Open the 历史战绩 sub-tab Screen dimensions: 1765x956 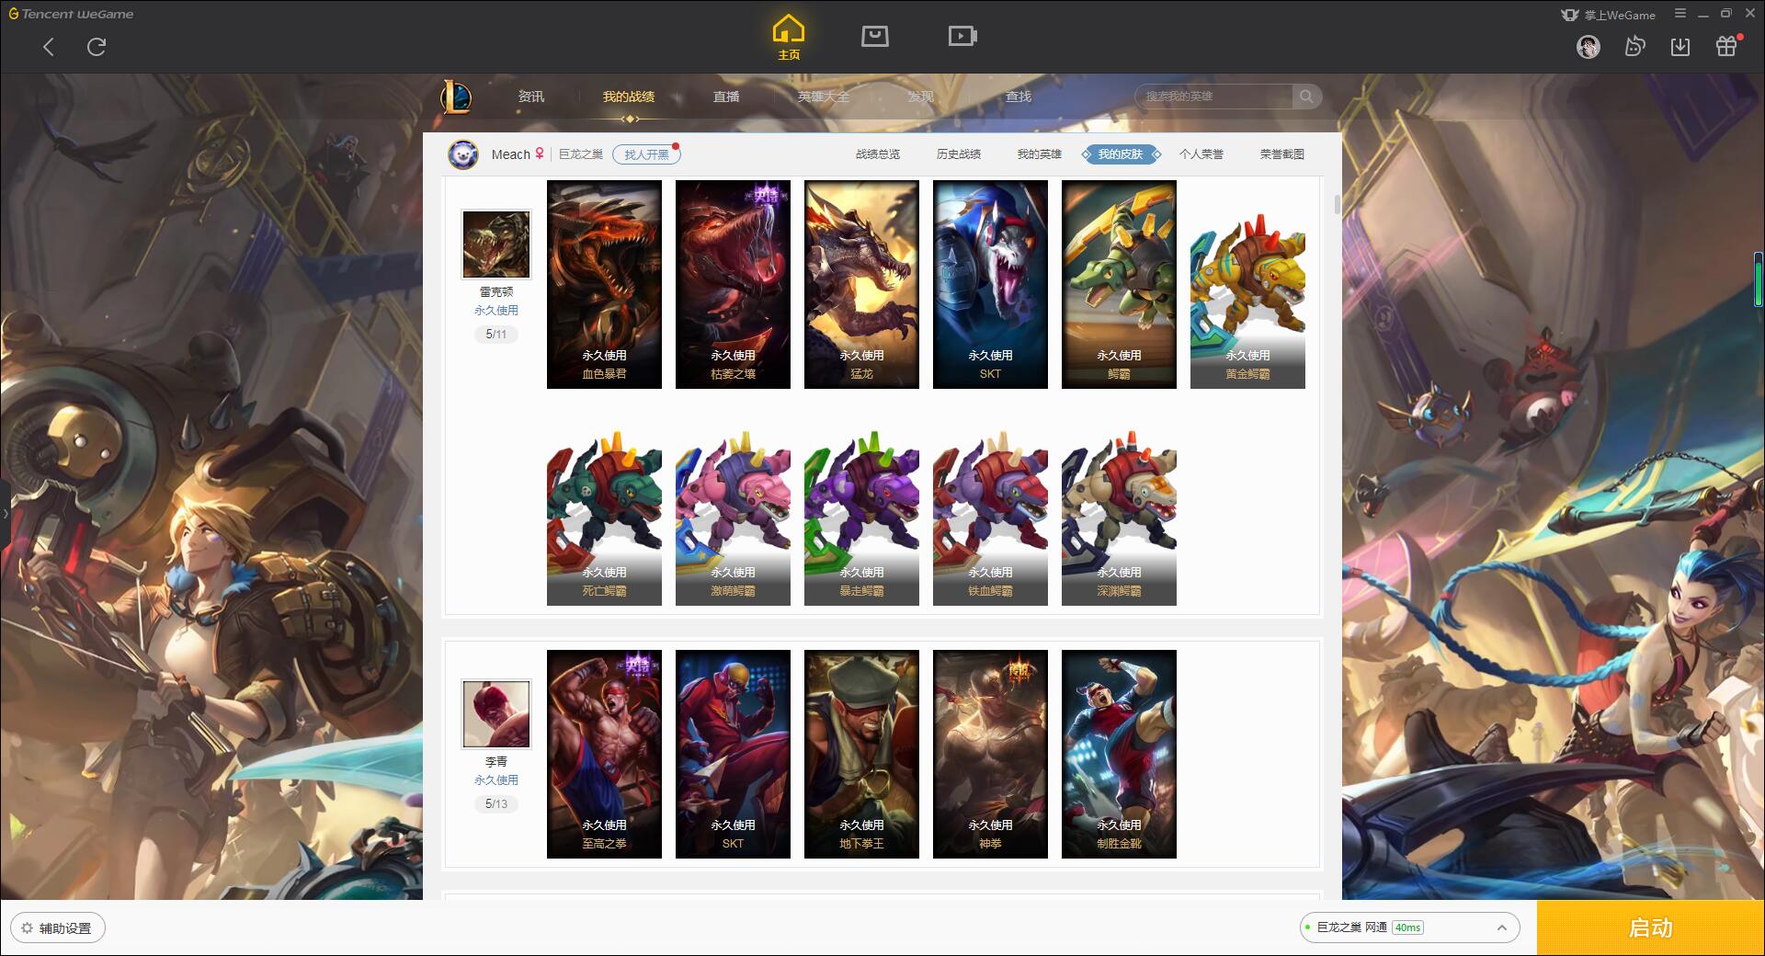coord(959,154)
